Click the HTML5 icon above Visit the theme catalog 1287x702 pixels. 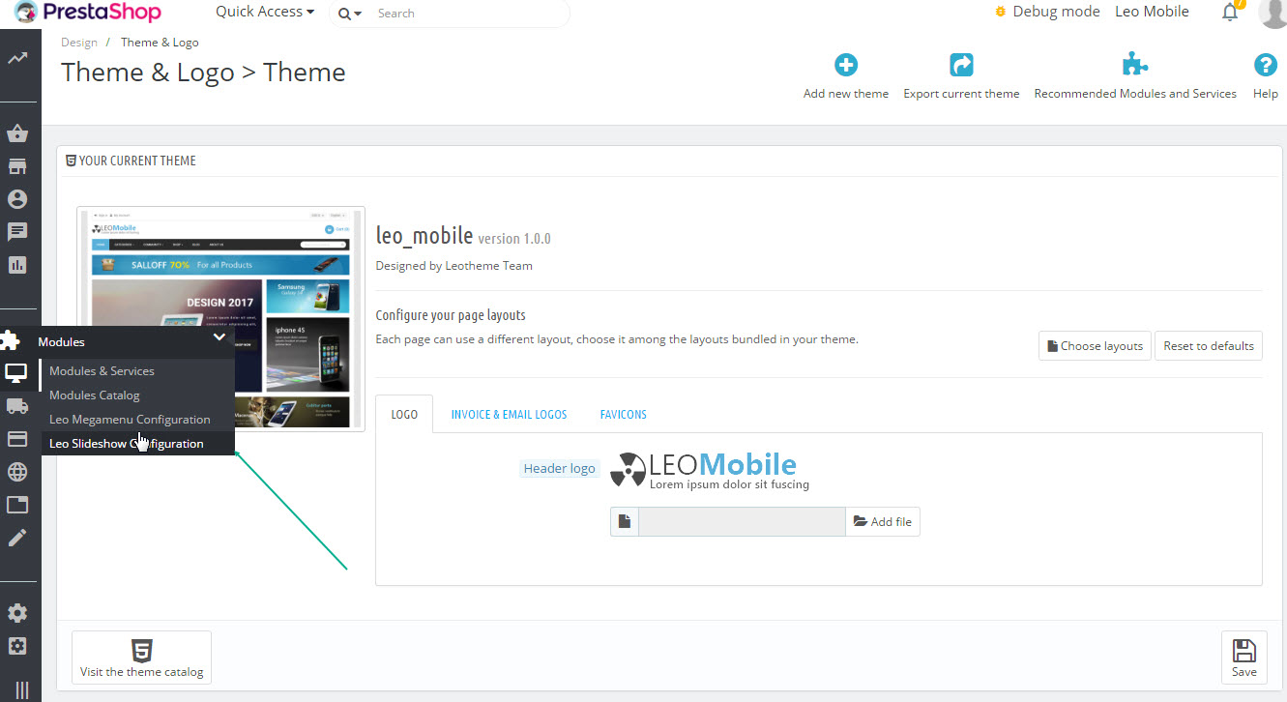[141, 650]
